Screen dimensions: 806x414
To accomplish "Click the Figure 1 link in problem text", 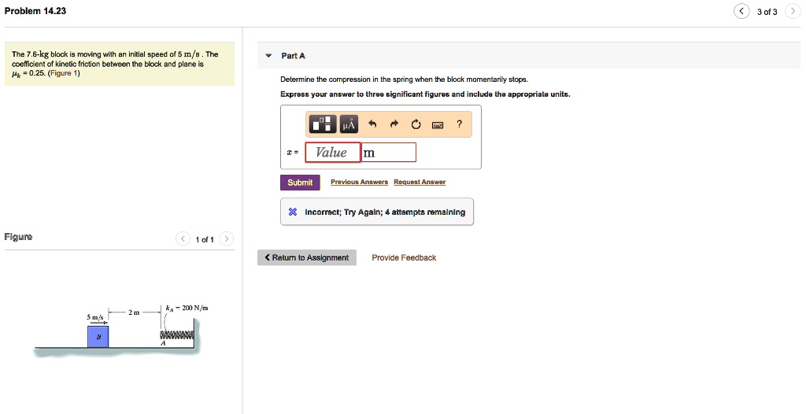I will click(64, 73).
